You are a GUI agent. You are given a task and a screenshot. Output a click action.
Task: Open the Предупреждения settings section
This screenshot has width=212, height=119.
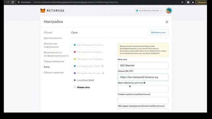click(54, 61)
